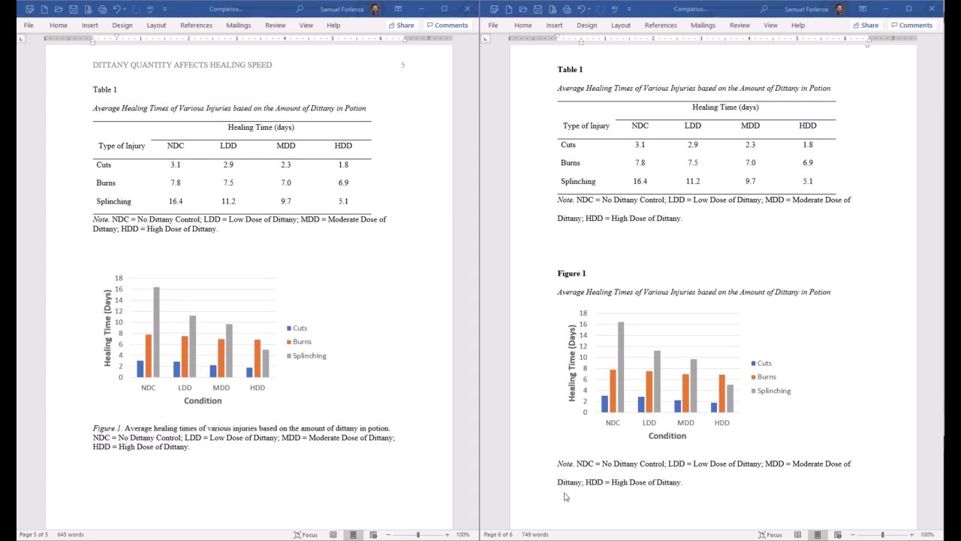Switch to Read Mode in left window
961x541 pixels.
click(x=333, y=534)
